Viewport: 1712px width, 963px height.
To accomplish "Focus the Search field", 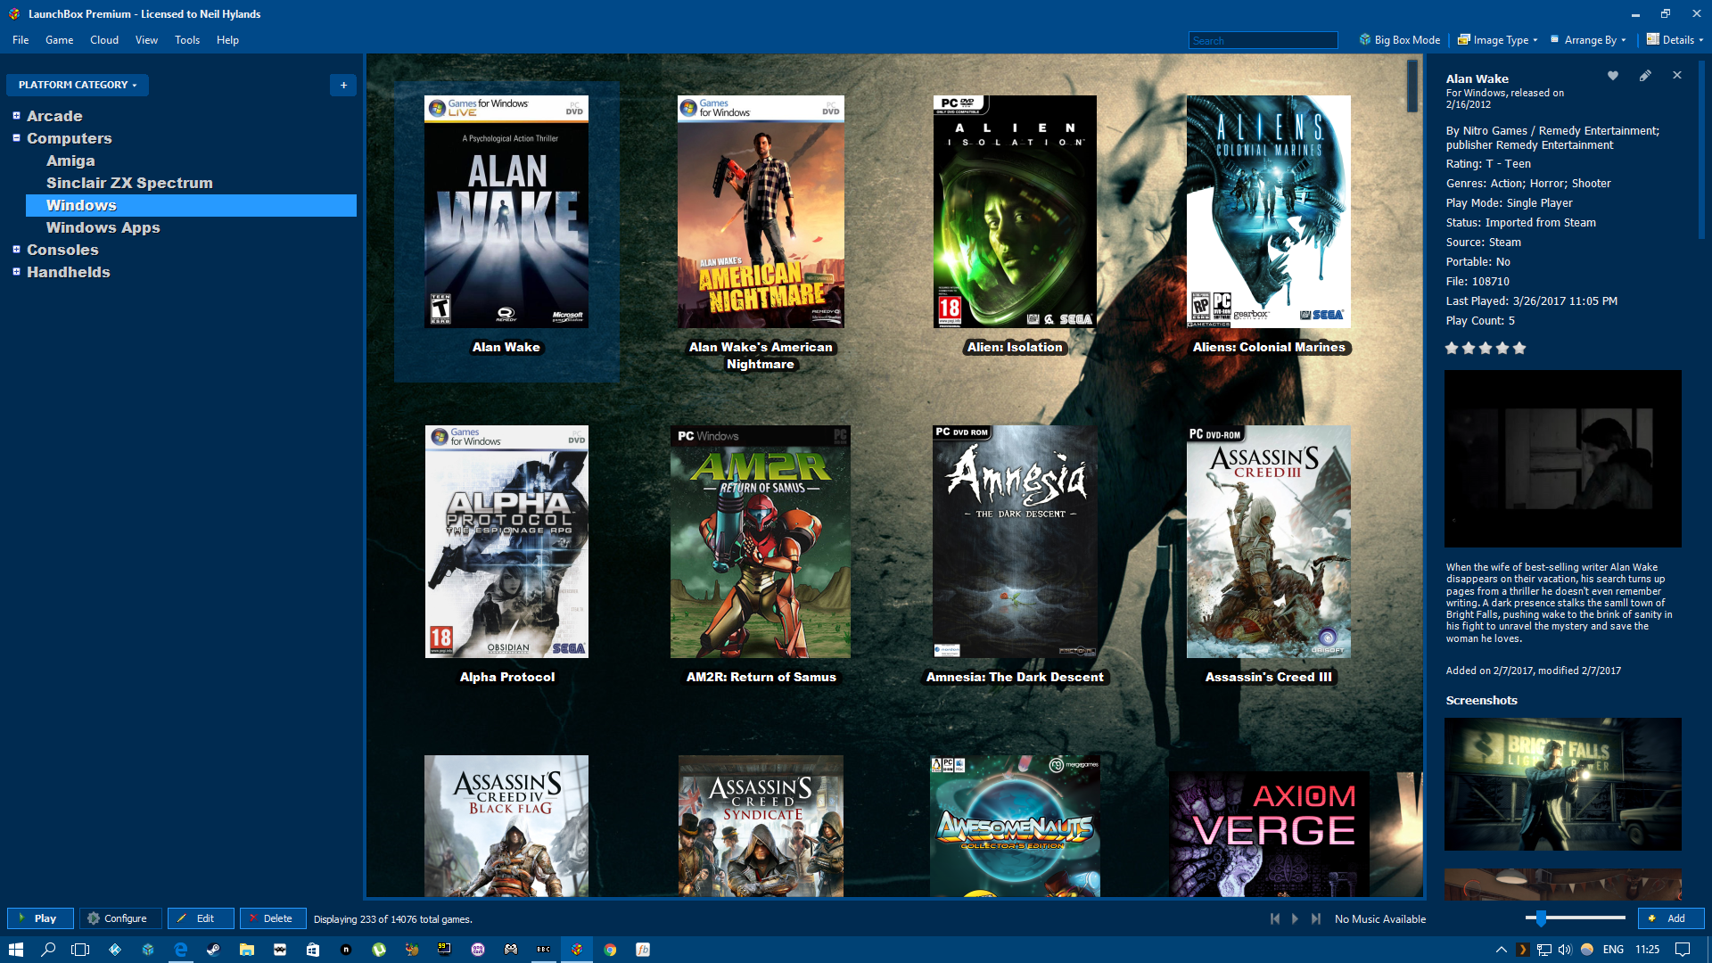I will [x=1263, y=40].
